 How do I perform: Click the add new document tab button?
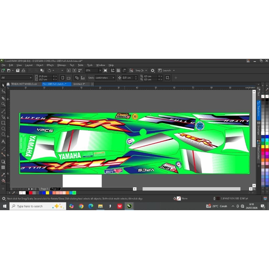(x=92, y=84)
